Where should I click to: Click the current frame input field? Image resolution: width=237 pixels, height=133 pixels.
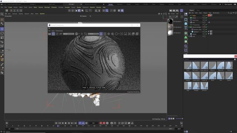click(x=94, y=123)
